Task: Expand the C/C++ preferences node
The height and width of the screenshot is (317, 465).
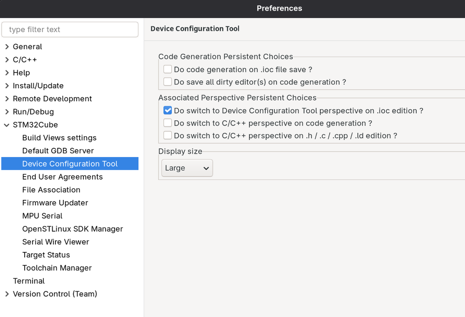Action: (7, 59)
